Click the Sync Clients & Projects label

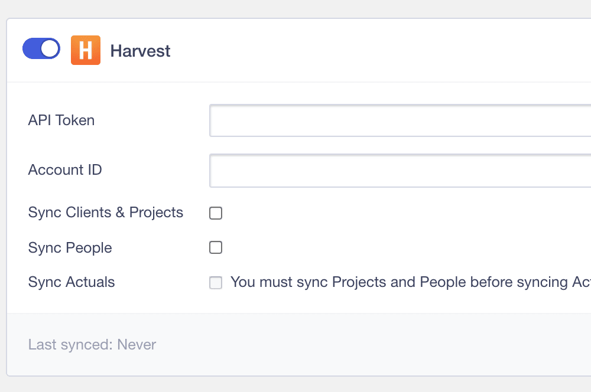(106, 213)
